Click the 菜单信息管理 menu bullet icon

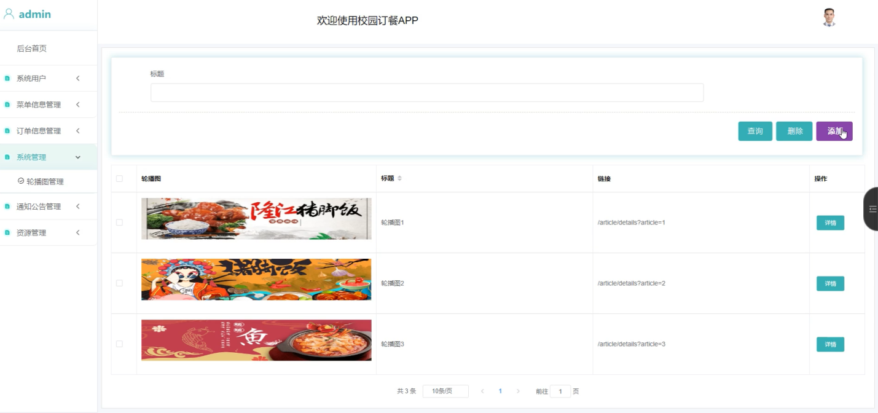tap(7, 104)
